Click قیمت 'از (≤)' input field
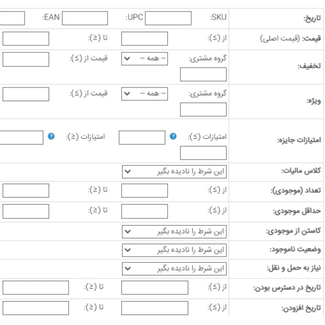Image resolution: width=325 pixels, height=325 pixels. point(144,39)
